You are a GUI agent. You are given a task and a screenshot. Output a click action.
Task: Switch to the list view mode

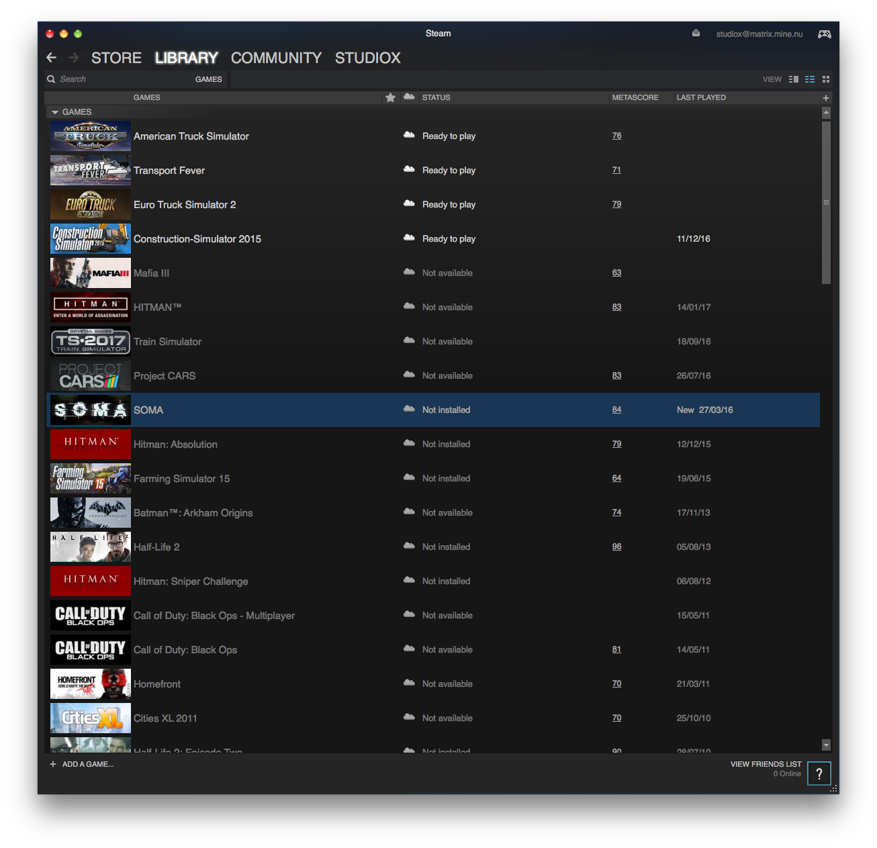[810, 79]
